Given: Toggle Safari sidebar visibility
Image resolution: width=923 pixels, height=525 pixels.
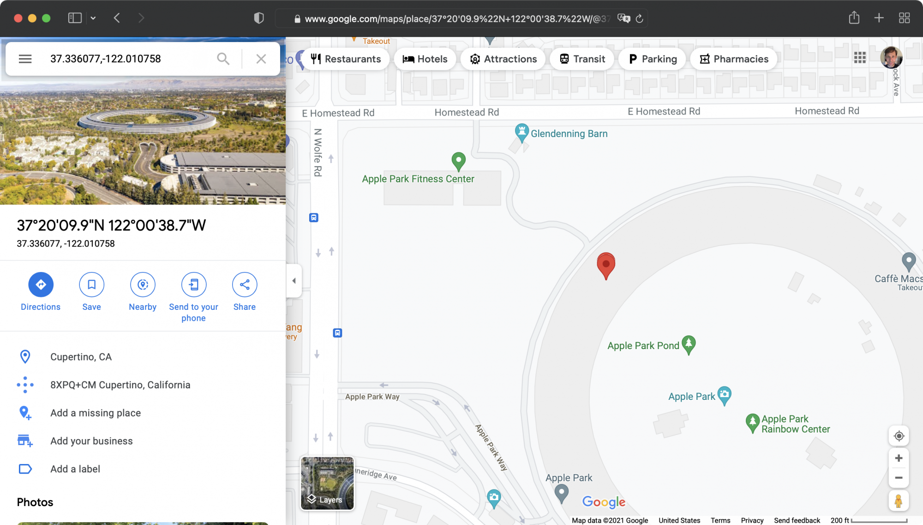Looking at the screenshot, I should (x=75, y=18).
